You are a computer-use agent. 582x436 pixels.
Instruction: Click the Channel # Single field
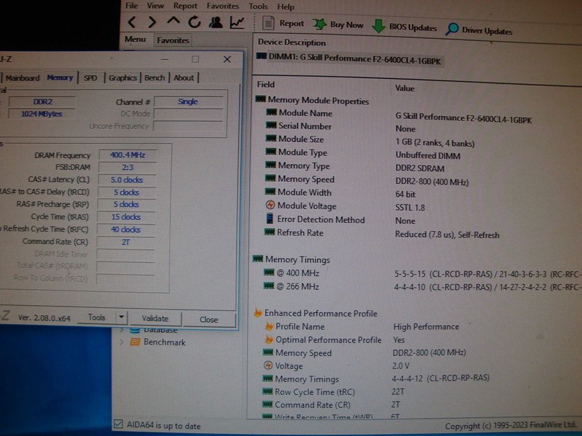coord(188,102)
